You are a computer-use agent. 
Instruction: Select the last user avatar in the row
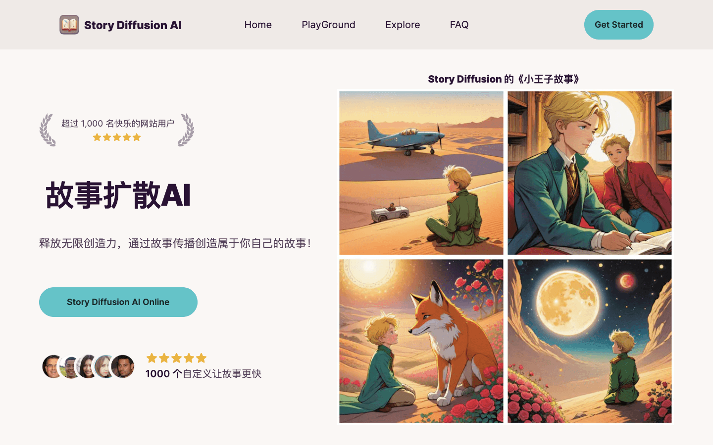(x=123, y=366)
